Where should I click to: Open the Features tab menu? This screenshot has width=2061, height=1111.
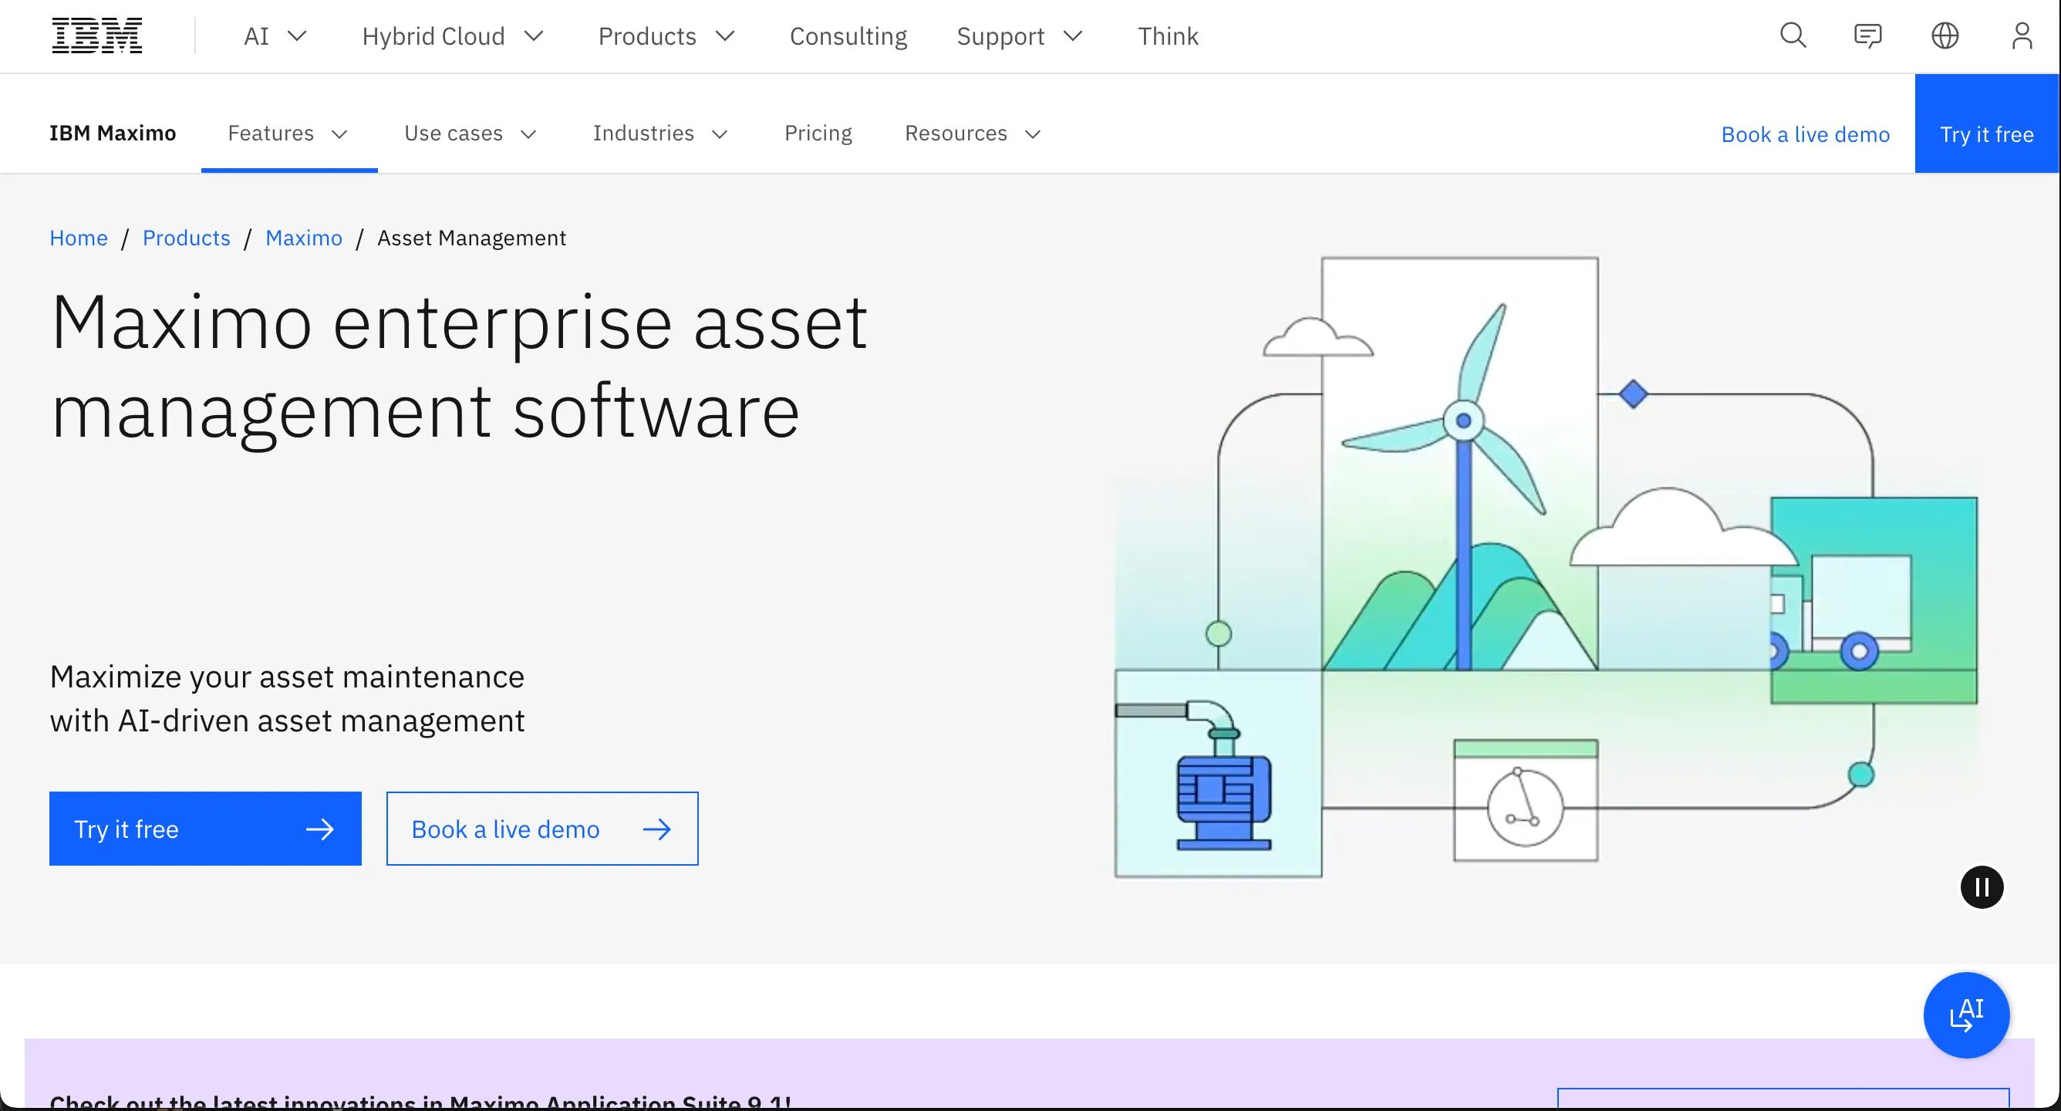pyautogui.click(x=288, y=133)
